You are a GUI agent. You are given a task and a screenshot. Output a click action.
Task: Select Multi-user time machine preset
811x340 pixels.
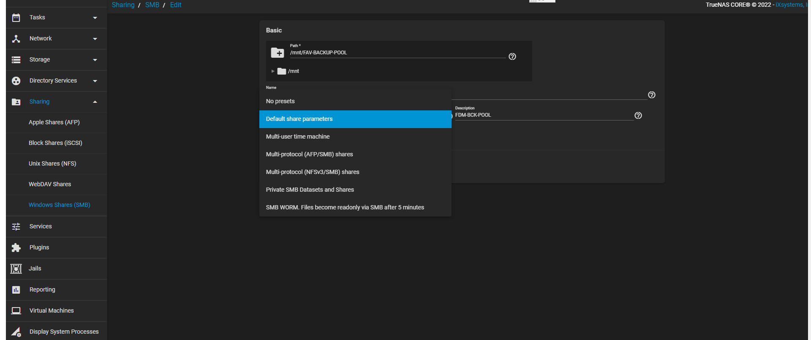coord(298,137)
